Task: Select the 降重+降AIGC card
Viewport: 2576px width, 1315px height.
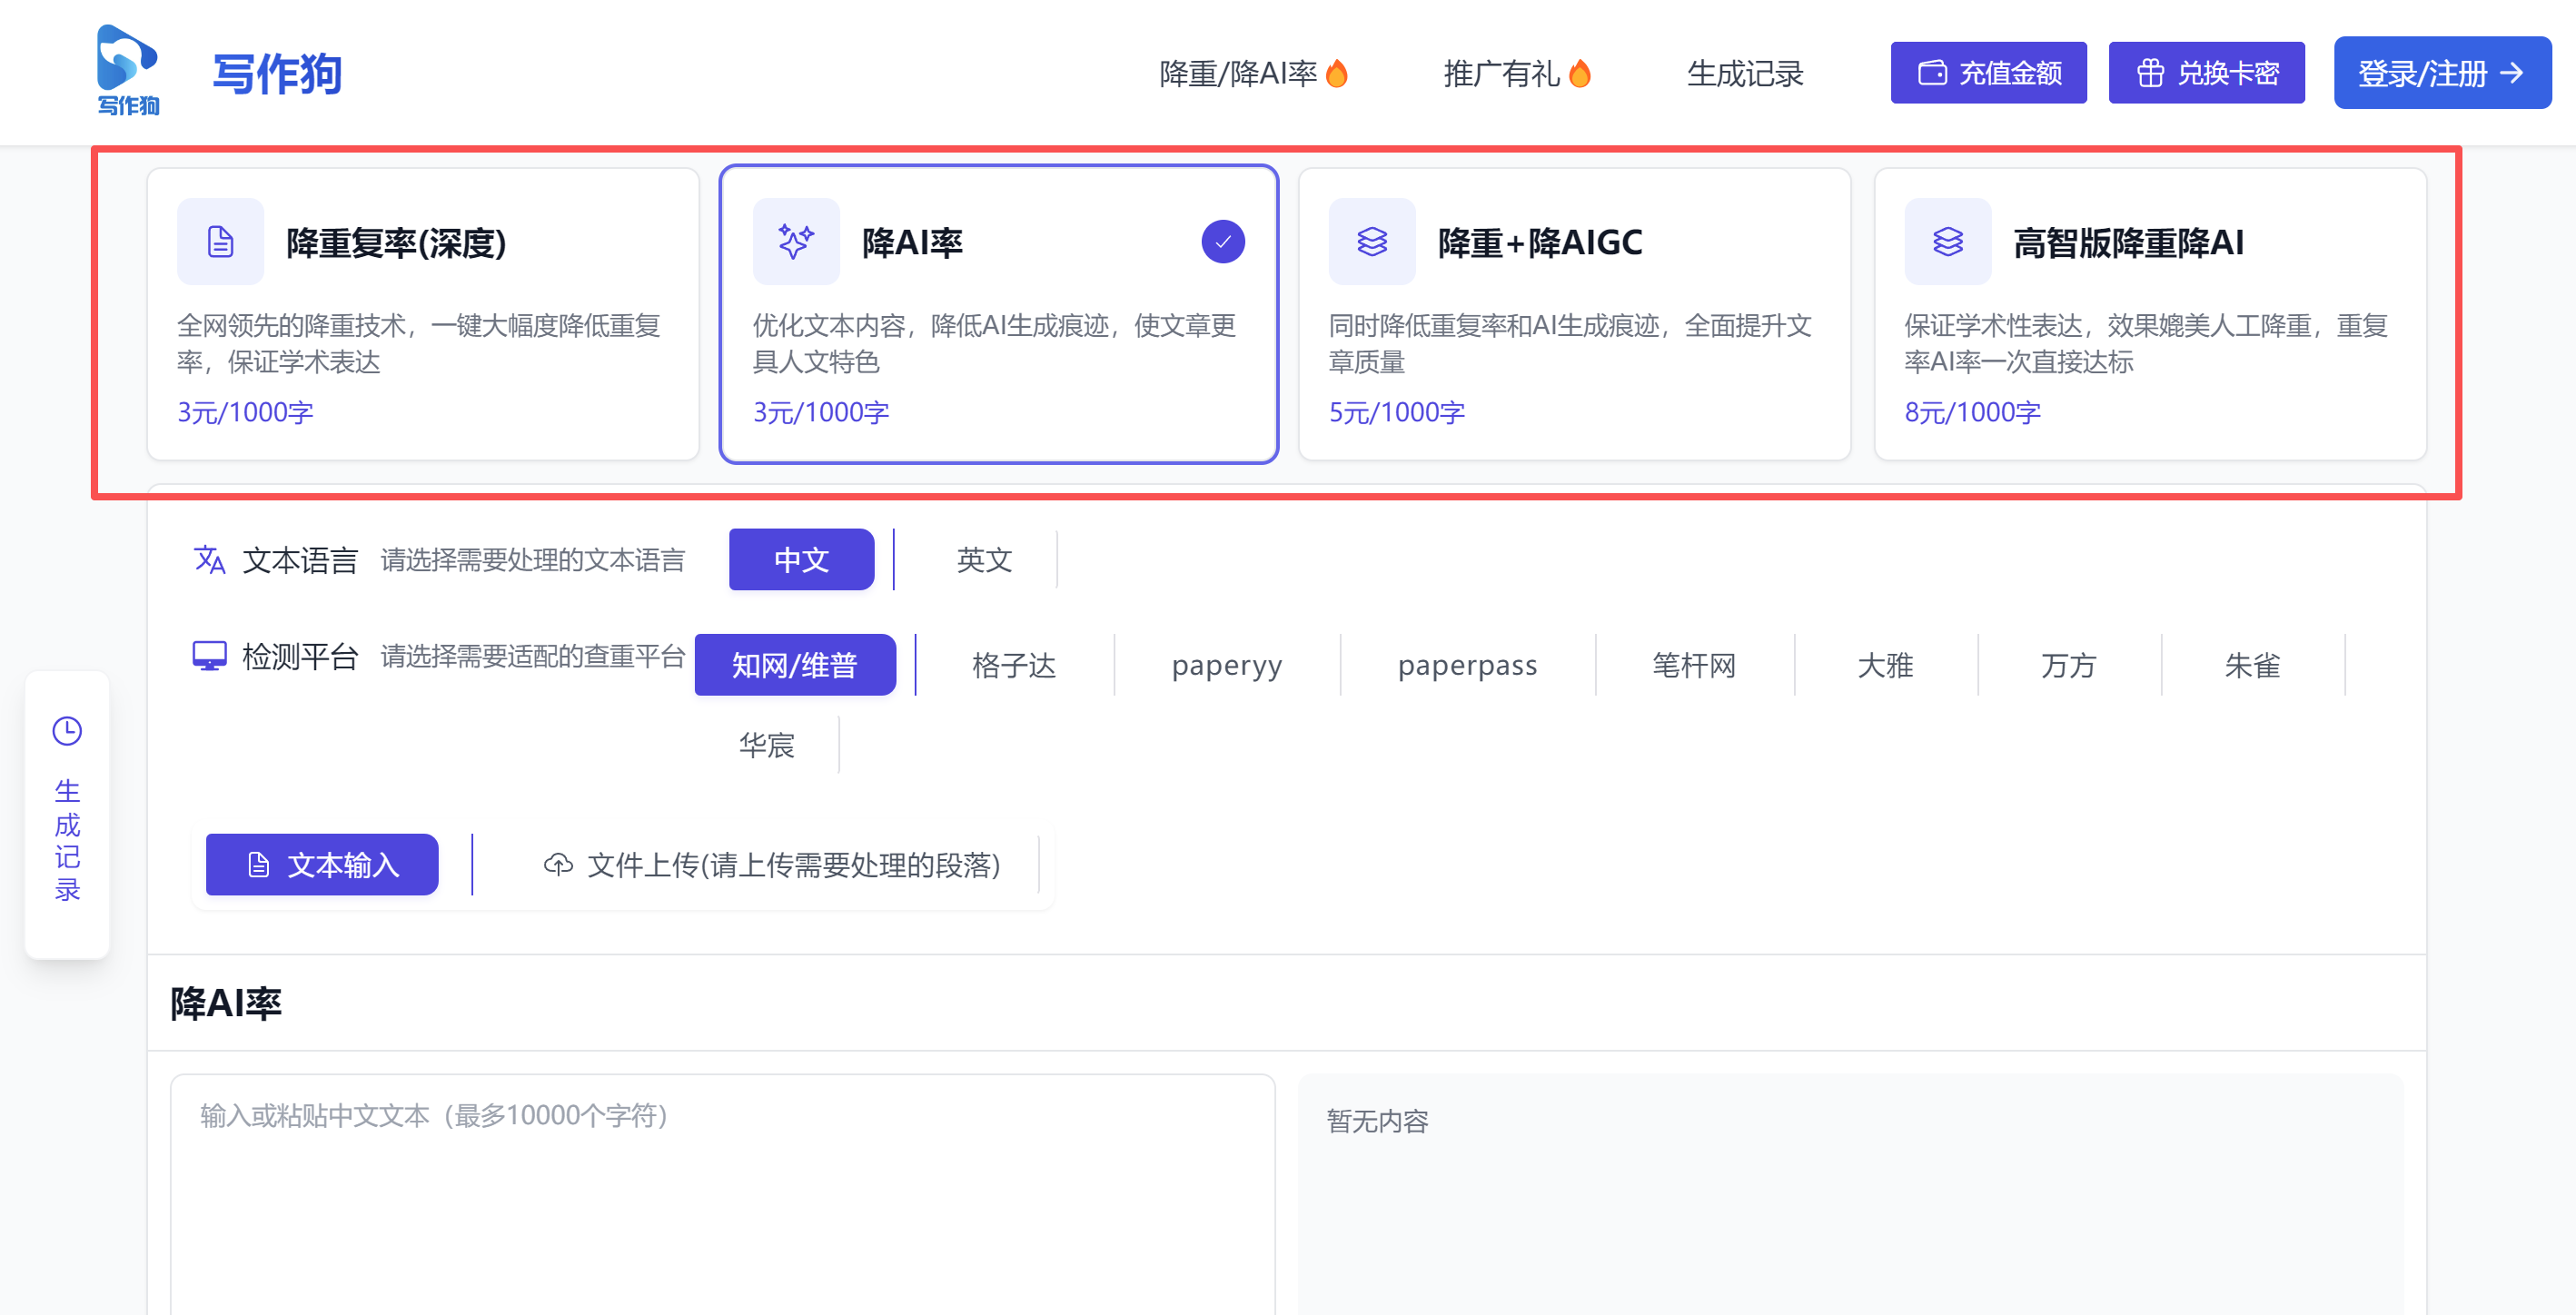Action: (x=1574, y=314)
